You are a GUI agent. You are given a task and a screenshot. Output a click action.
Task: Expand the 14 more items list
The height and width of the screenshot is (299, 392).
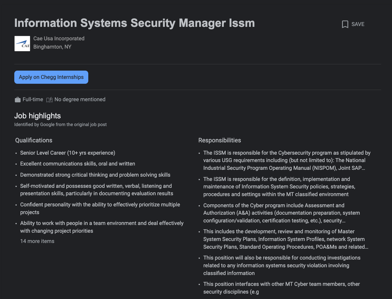37,241
